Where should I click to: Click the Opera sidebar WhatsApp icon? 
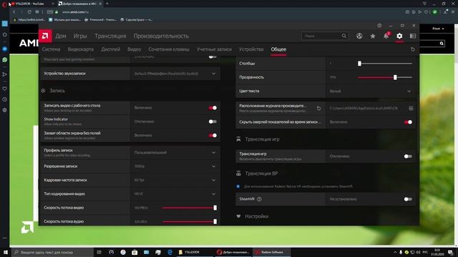(x=5, y=60)
